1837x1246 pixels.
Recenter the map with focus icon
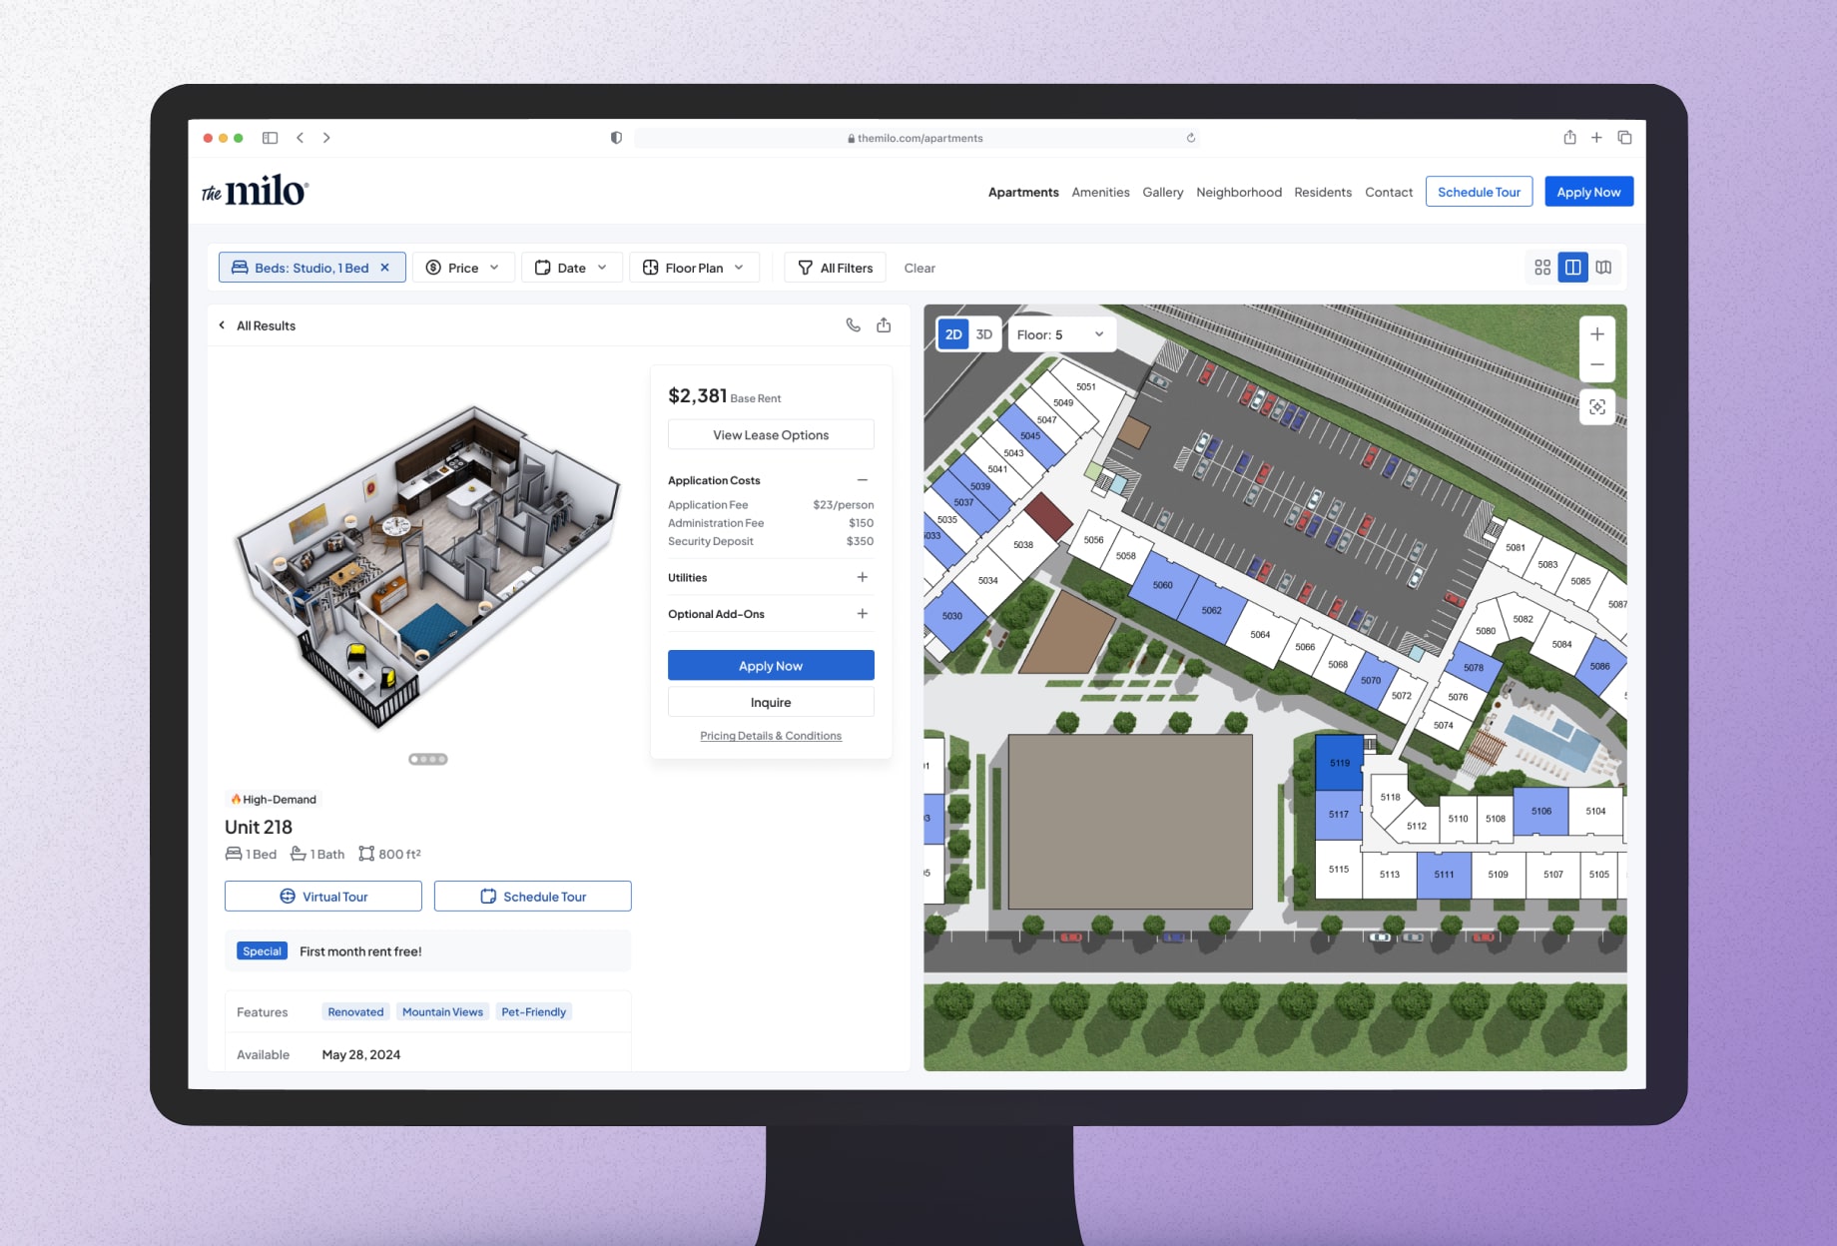click(x=1597, y=407)
